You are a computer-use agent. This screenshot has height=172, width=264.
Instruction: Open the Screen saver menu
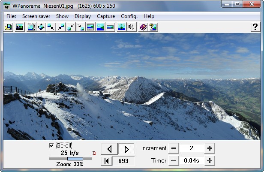[x=36, y=16]
